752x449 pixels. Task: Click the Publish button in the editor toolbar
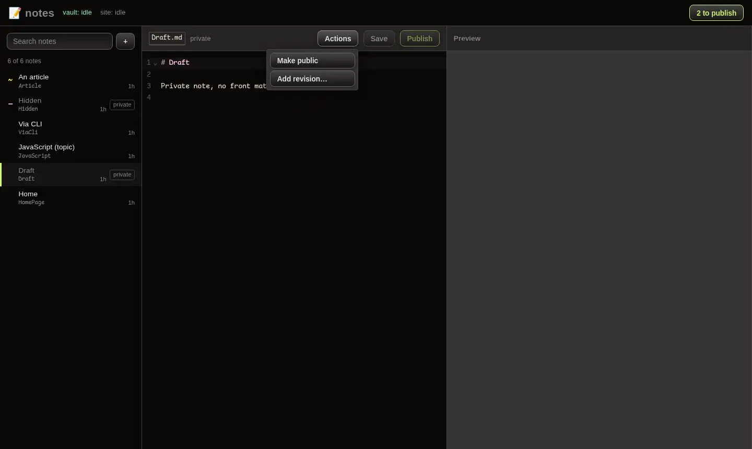(420, 39)
